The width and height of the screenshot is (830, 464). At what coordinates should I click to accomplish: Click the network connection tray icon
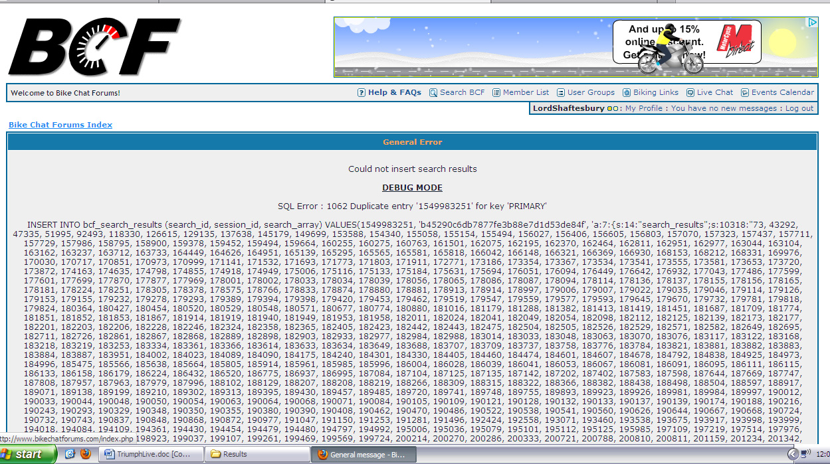(x=805, y=454)
